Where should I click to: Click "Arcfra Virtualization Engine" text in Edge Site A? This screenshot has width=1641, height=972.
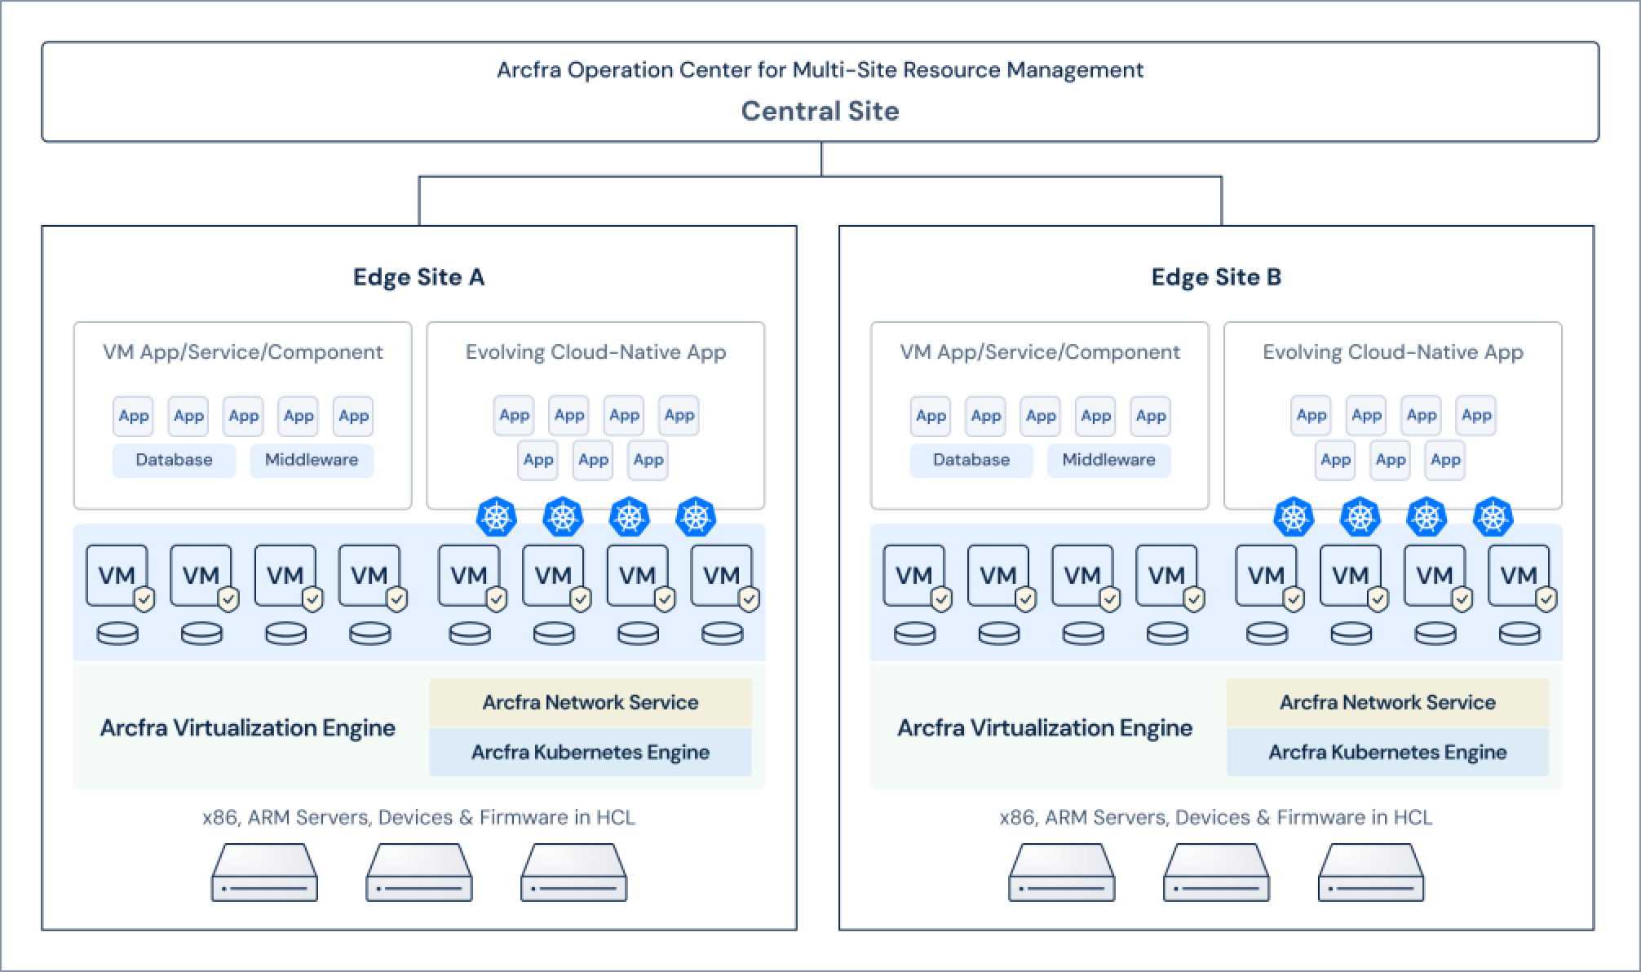click(x=248, y=727)
